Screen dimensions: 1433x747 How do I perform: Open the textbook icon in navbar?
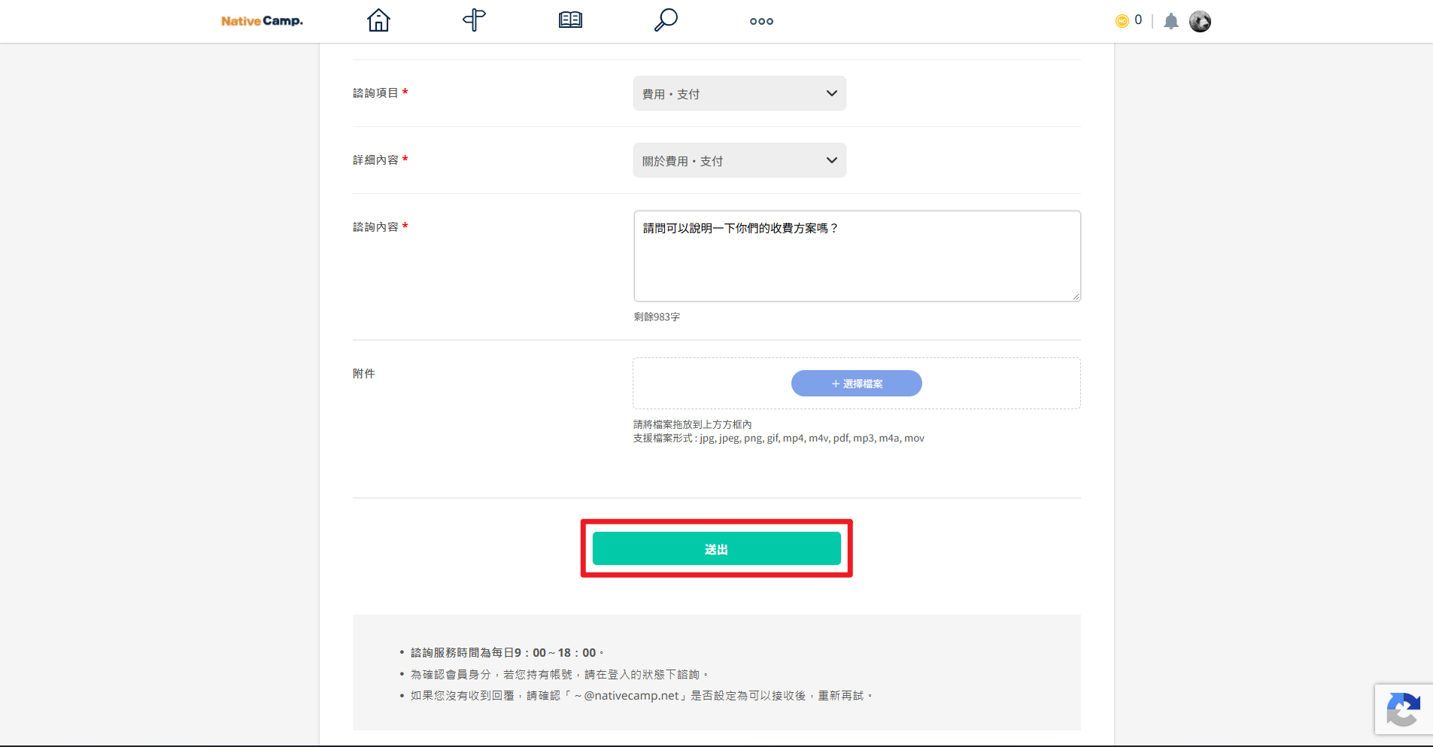(570, 20)
